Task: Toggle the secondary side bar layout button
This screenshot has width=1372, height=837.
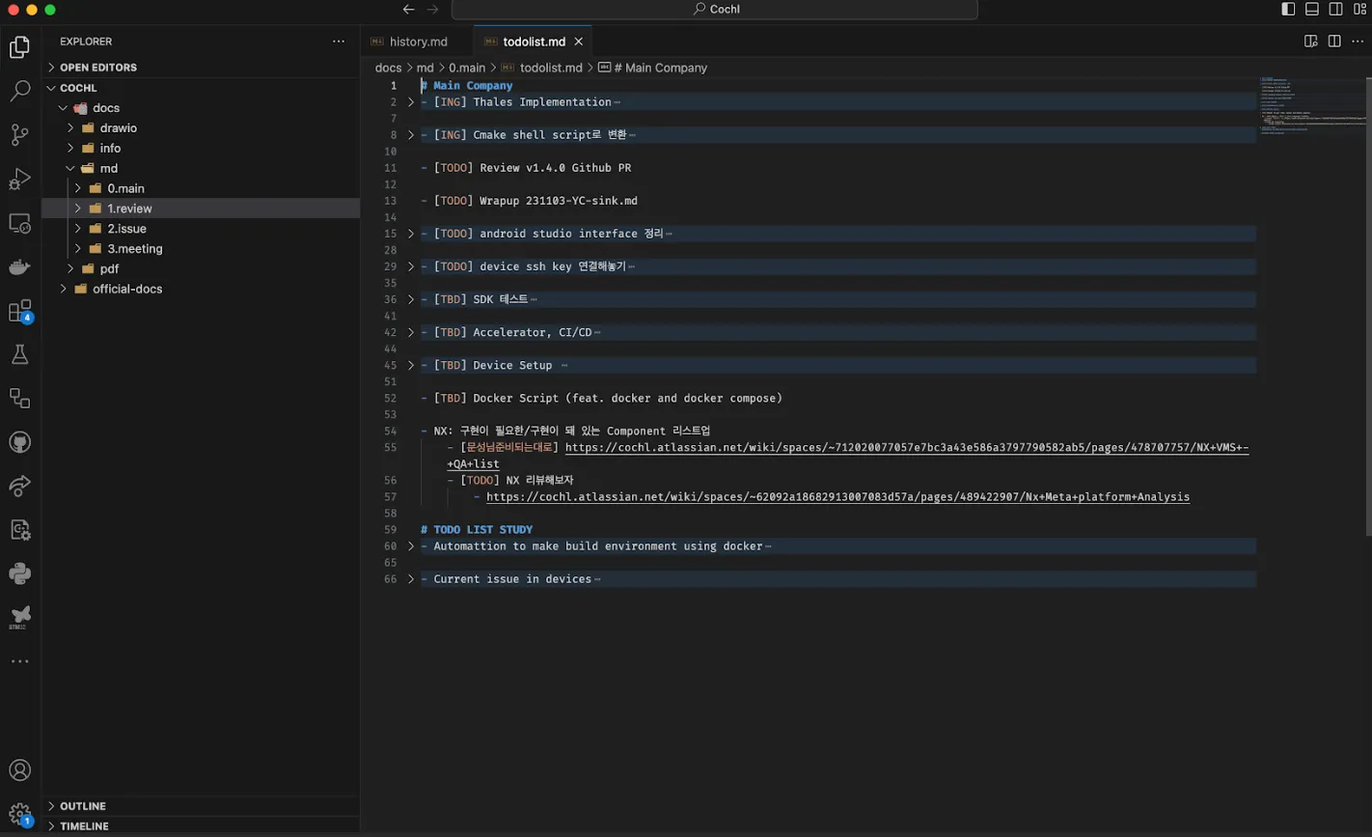Action: [x=1336, y=10]
